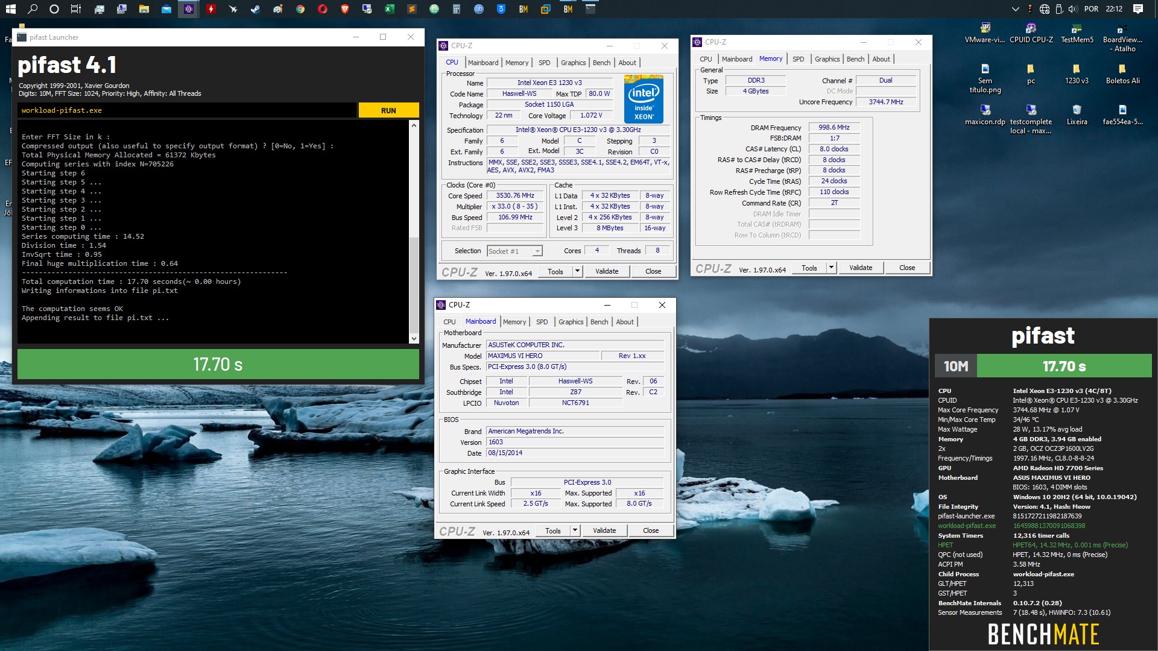Open Socket #1 selection dropdown
Image resolution: width=1158 pixels, height=651 pixels.
coord(514,251)
